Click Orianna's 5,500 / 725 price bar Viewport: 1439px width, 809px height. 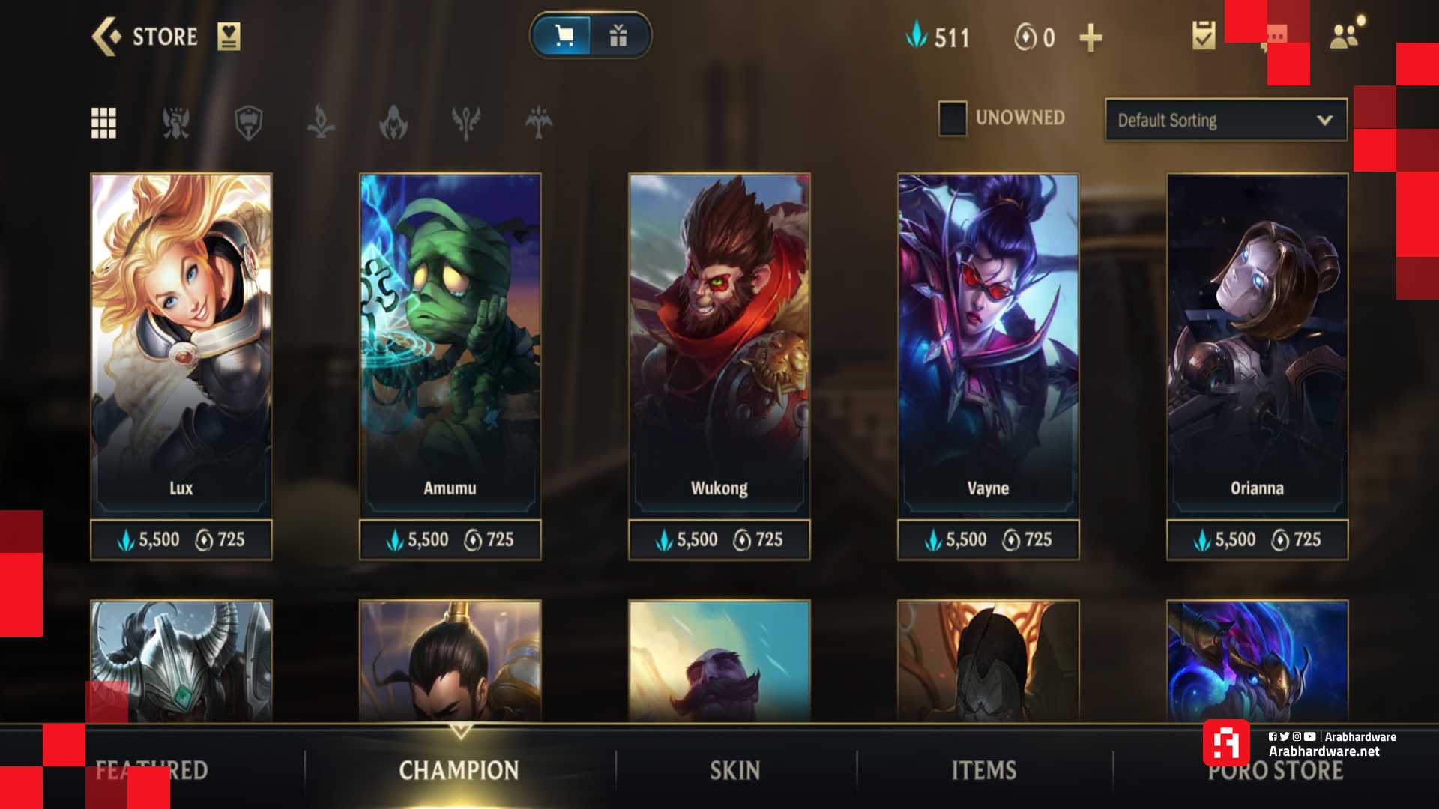coord(1257,539)
